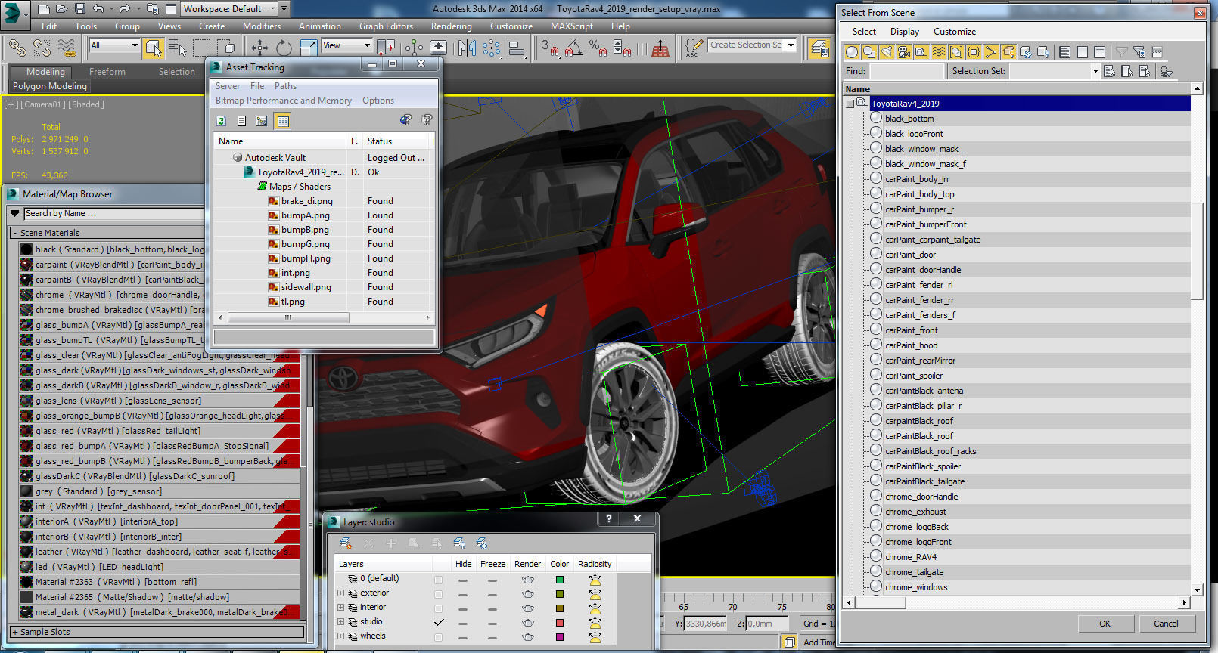The image size is (1218, 653).
Task: Select the Select and Link tool
Action: click(17, 48)
